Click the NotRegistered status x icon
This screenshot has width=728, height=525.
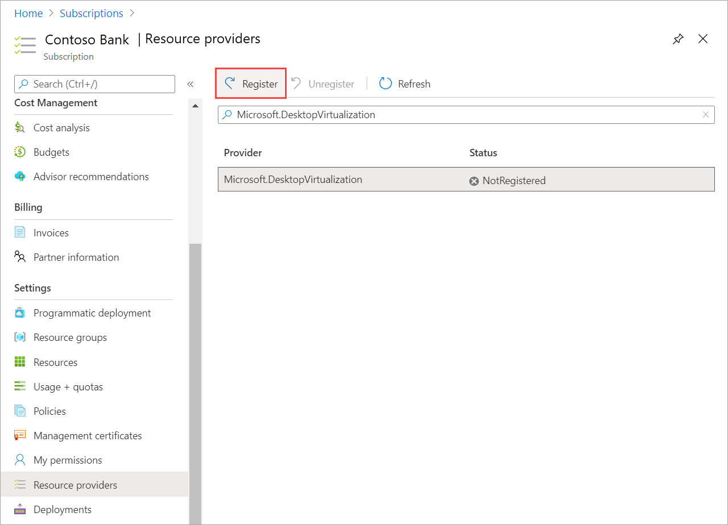[x=474, y=181]
